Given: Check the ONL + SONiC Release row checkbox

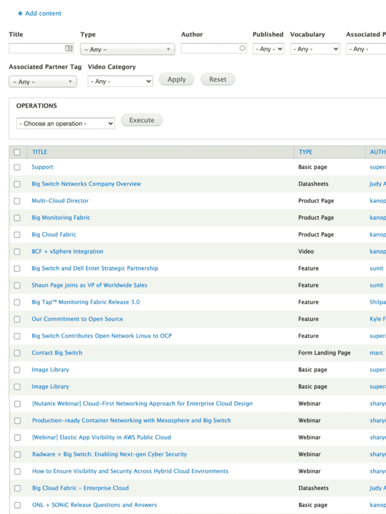Looking at the screenshot, I should pos(18,505).
